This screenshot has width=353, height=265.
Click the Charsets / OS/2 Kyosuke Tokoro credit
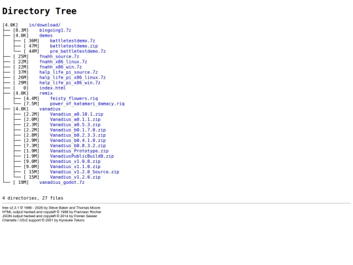(43, 221)
